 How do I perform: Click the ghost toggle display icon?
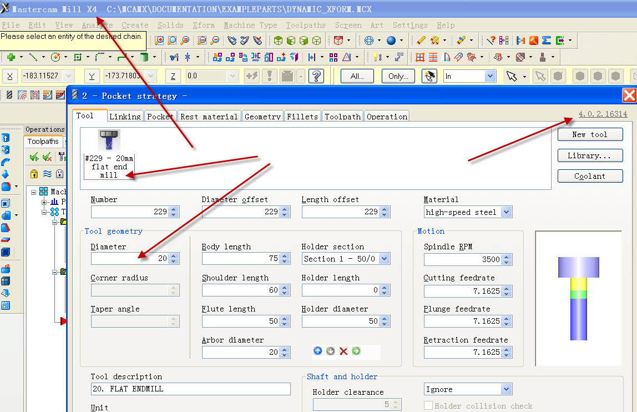[x=60, y=174]
